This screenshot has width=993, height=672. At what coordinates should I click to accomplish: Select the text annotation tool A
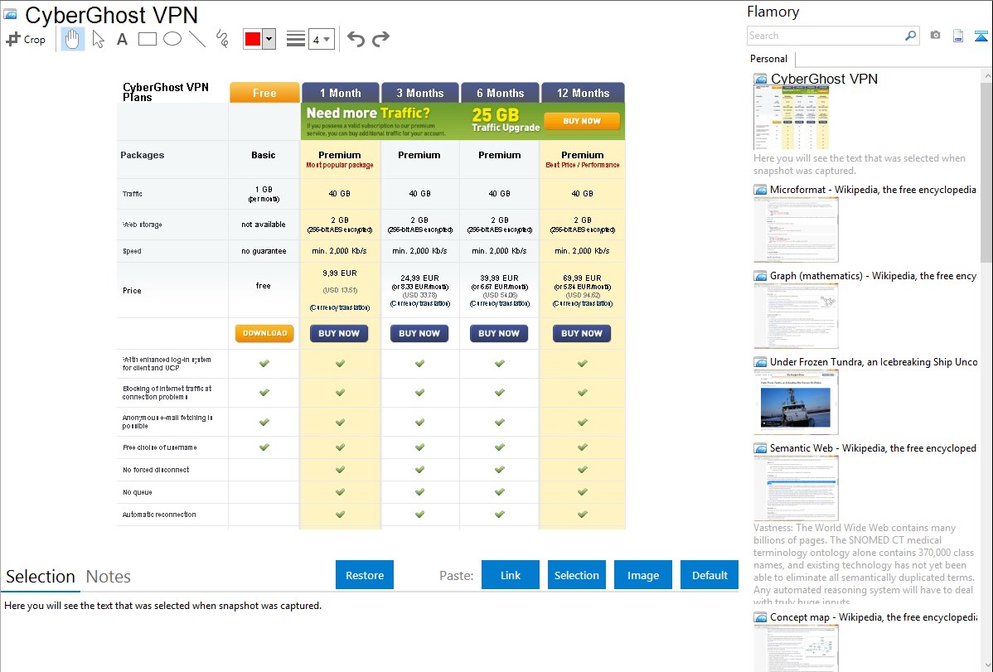[x=122, y=39]
